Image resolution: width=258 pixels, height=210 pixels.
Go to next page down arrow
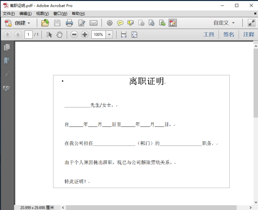pyautogui.click(x=18, y=35)
